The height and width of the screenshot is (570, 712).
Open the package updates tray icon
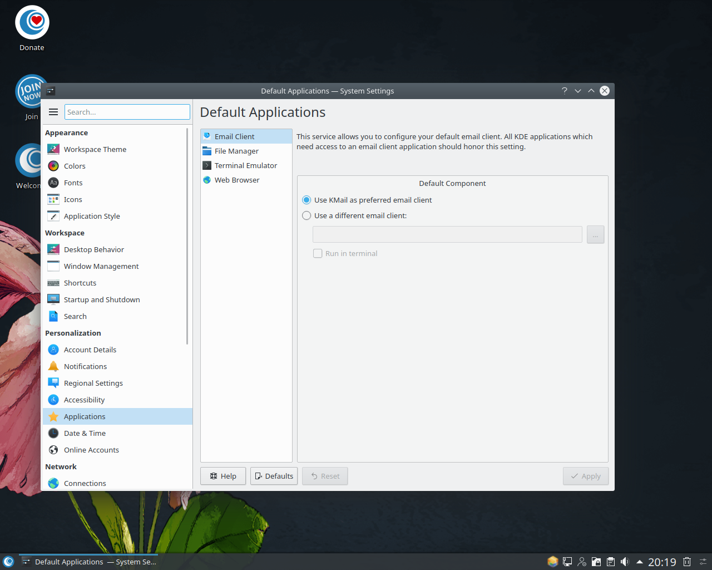pos(552,562)
